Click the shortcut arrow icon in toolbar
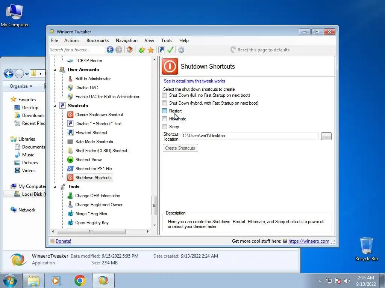 pyautogui.click(x=162, y=50)
